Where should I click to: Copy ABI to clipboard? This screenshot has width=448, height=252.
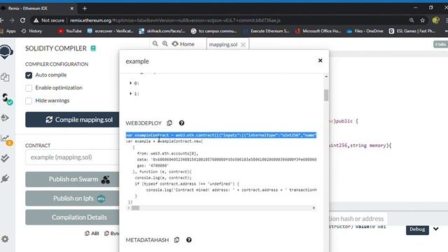(x=92, y=233)
